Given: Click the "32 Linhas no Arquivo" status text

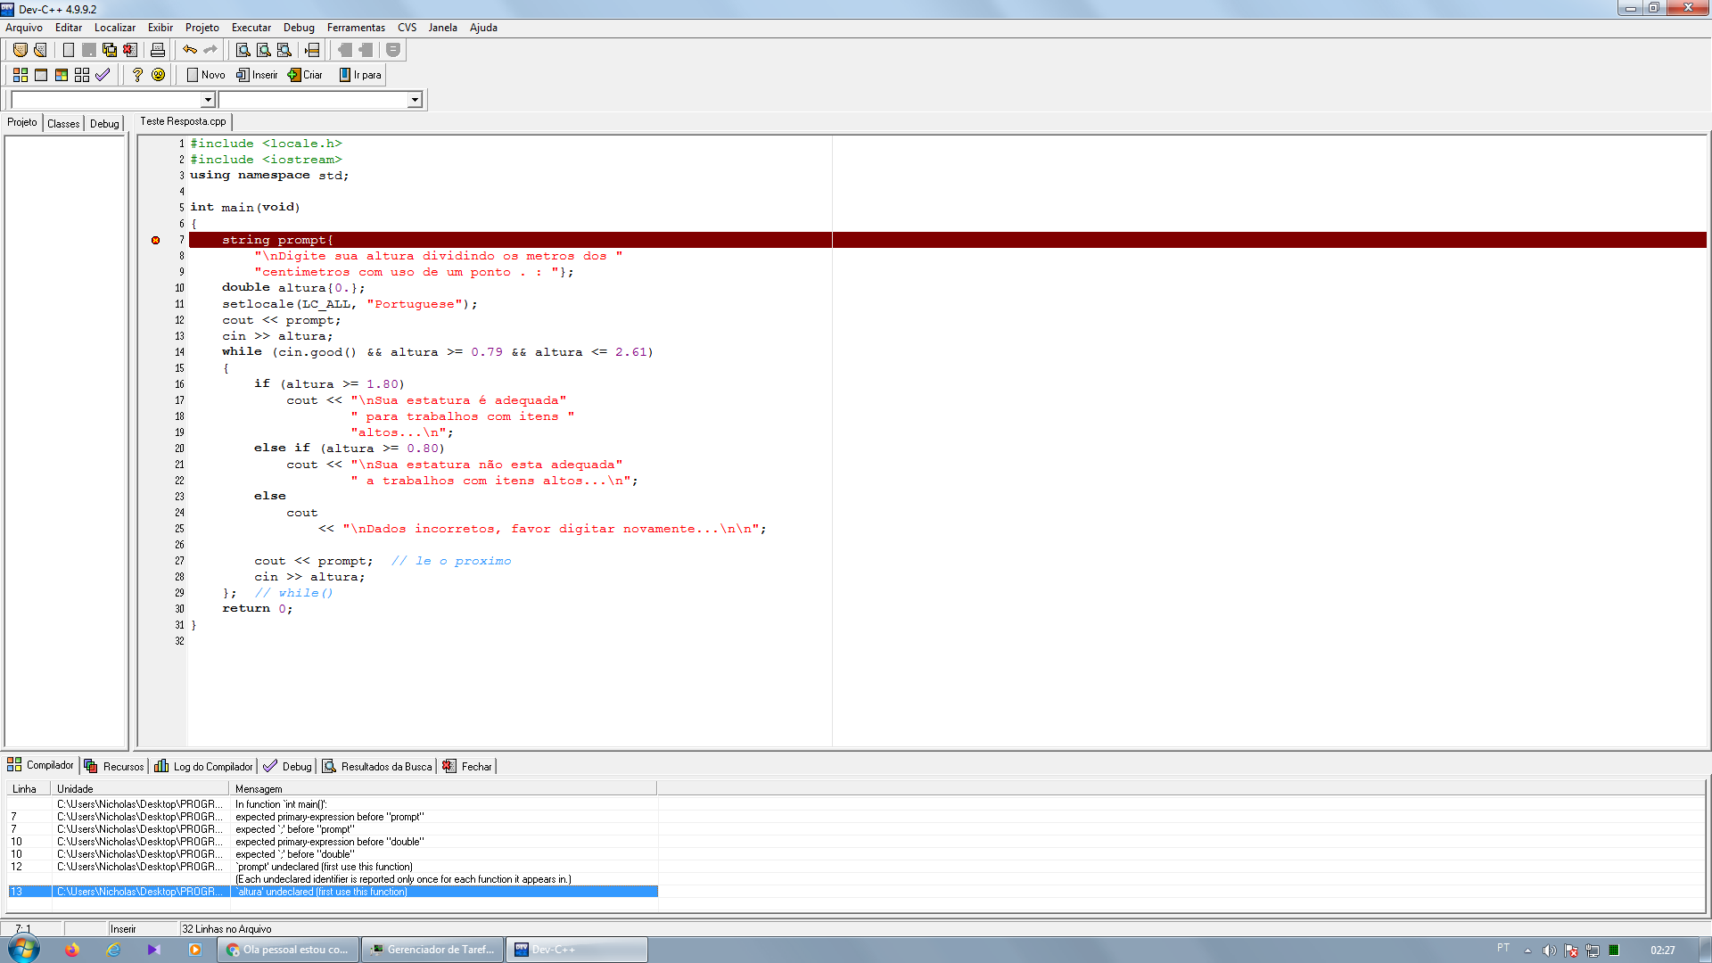Looking at the screenshot, I should coord(226,929).
